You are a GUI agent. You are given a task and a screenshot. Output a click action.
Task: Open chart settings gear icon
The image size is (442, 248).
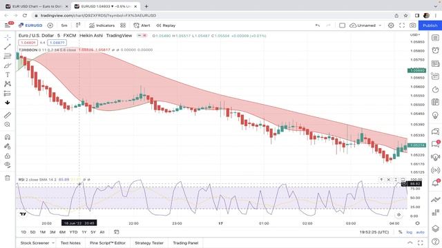pyautogui.click(x=391, y=25)
